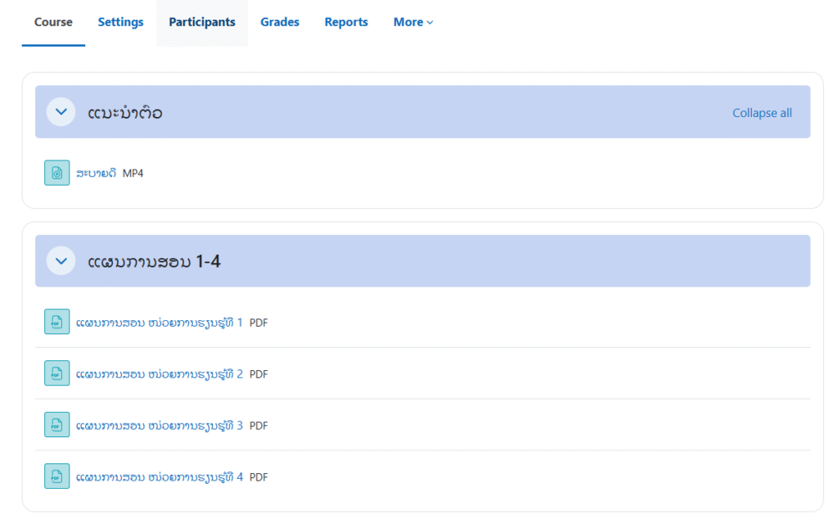Open the ໜ່ວຍການຮຽນຮູ້ທີ 1 PDF link
Screen dimensions: 838x524
point(160,323)
